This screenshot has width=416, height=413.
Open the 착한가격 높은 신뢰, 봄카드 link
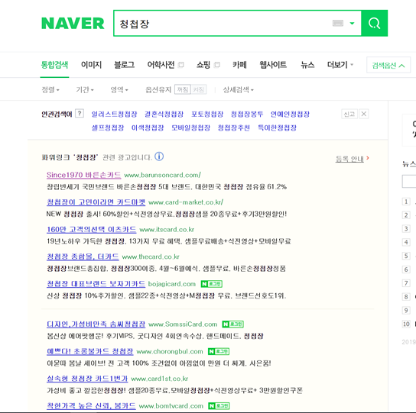pyautogui.click(x=91, y=405)
